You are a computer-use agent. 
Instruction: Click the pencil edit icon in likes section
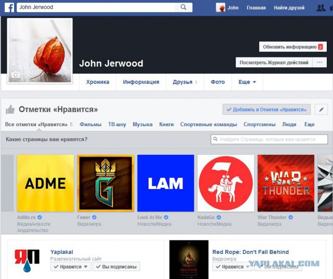click(x=322, y=110)
